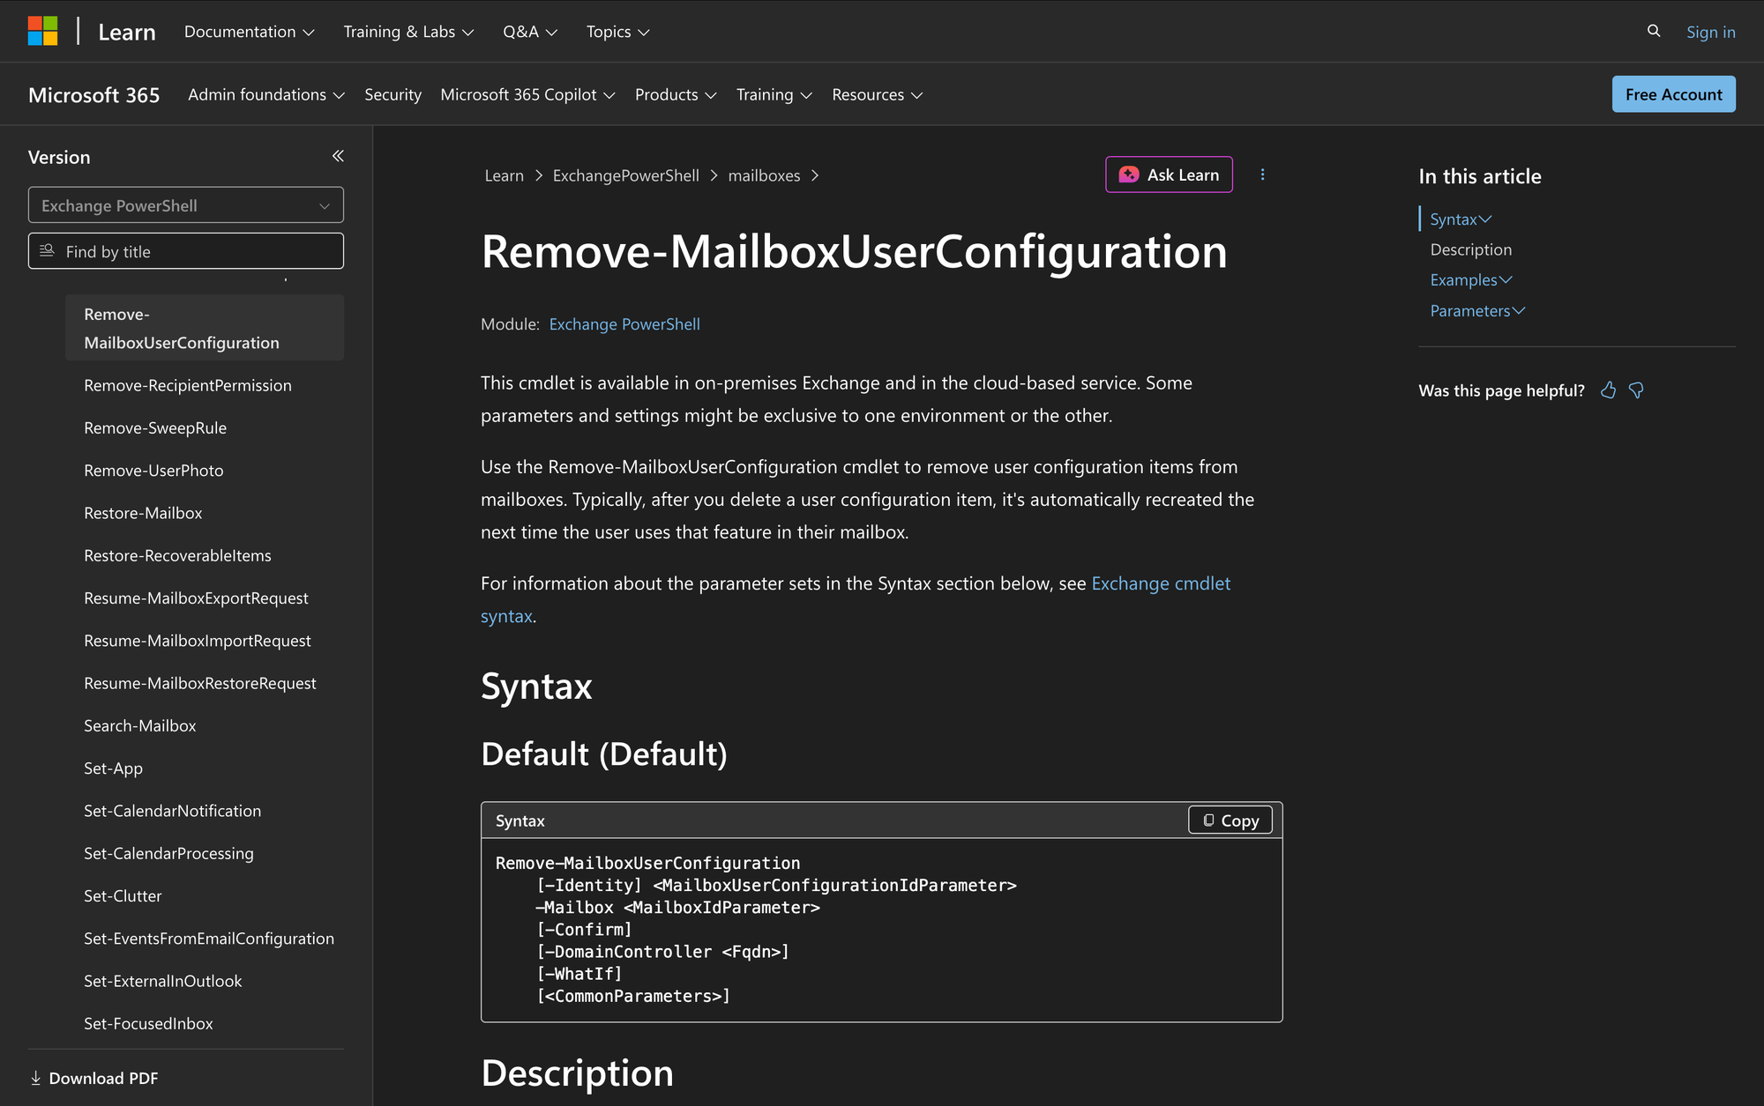Open the Security menu item
Image resolution: width=1764 pixels, height=1106 pixels.
[392, 94]
